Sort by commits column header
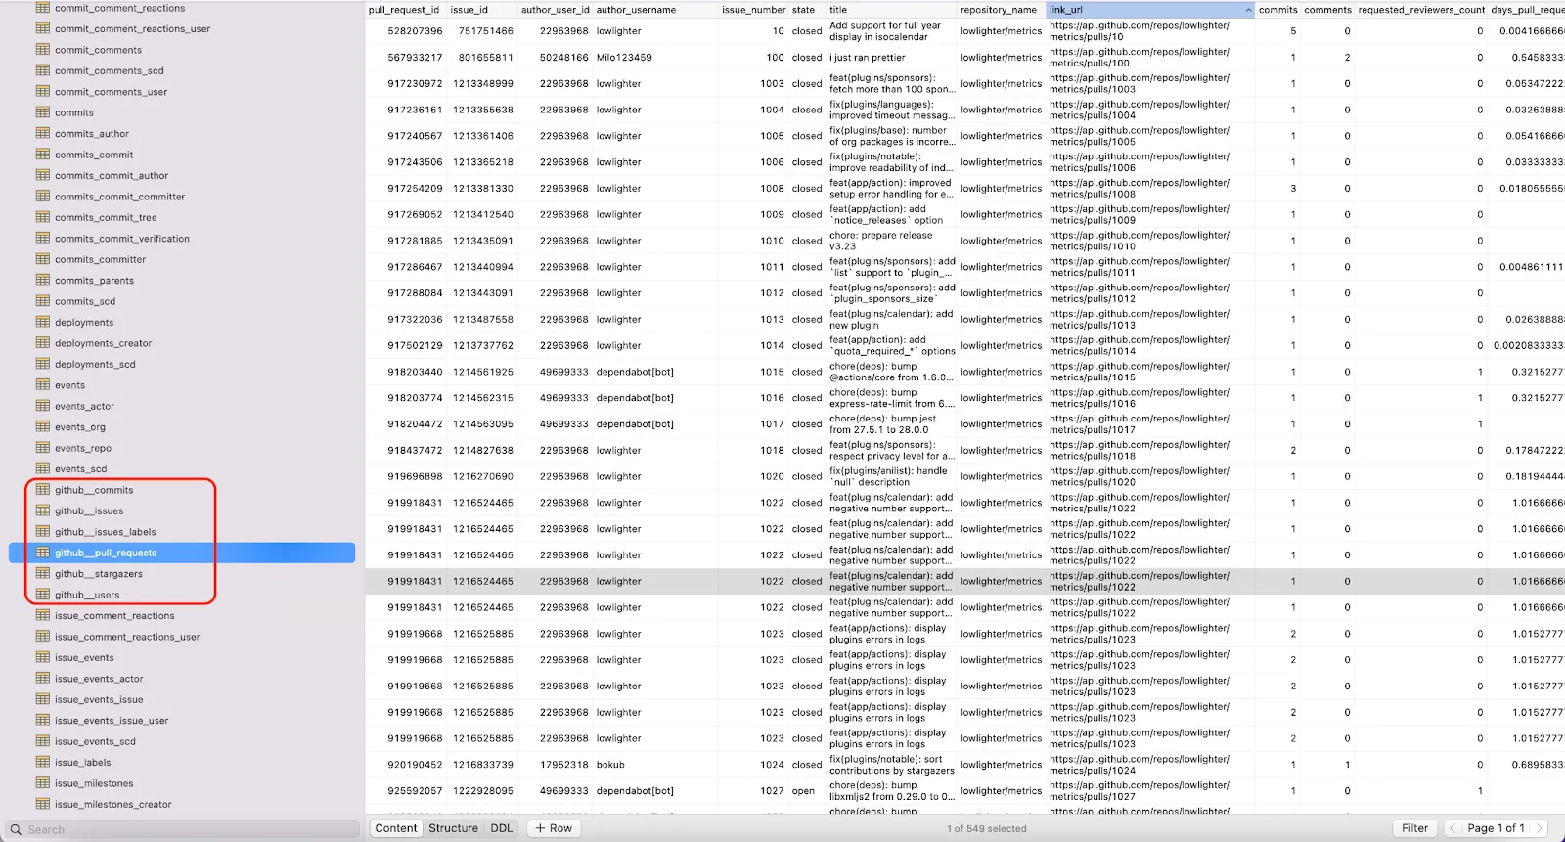The image size is (1565, 842). tap(1277, 10)
